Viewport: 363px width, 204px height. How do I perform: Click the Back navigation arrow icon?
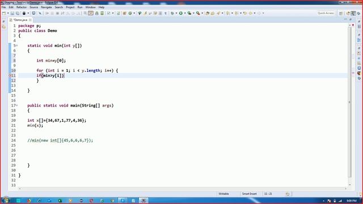click(x=251, y=14)
